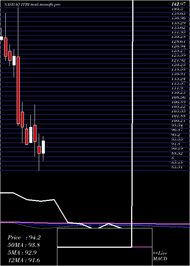Click the 121.92 price axis label

pos(178,60)
